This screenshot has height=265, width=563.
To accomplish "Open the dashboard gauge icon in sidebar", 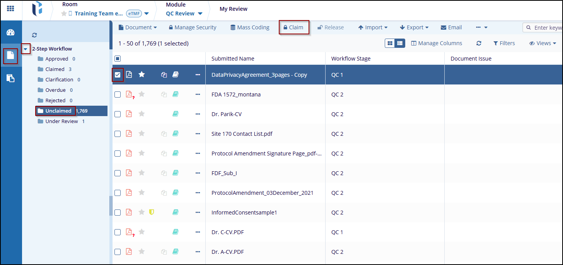I will tap(10, 32).
